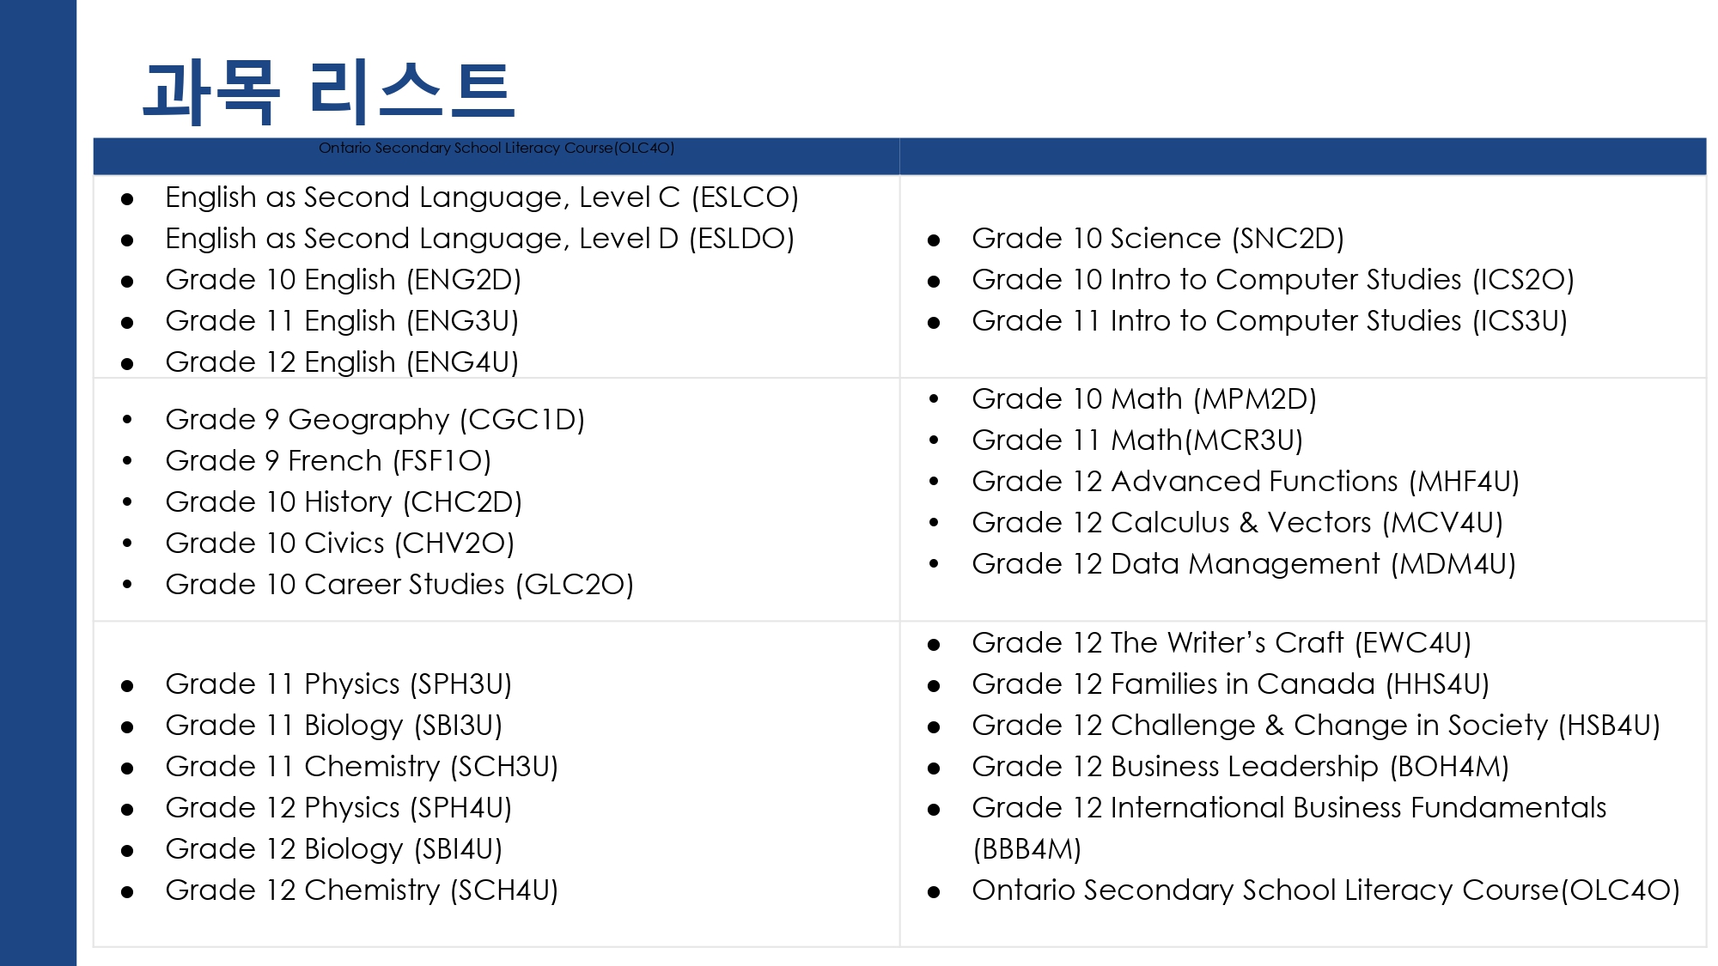The width and height of the screenshot is (1718, 966).
Task: Select the bottom Ontario Secondary School Literacy Course(OLC4O) item
Action: coord(1325,890)
